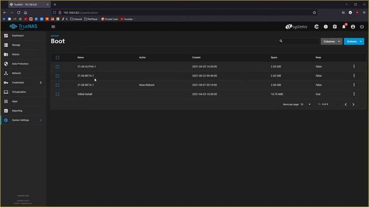Open the three-dot menu for the Now/Reboot row
Viewport: 369px width, 207px height.
(x=354, y=85)
